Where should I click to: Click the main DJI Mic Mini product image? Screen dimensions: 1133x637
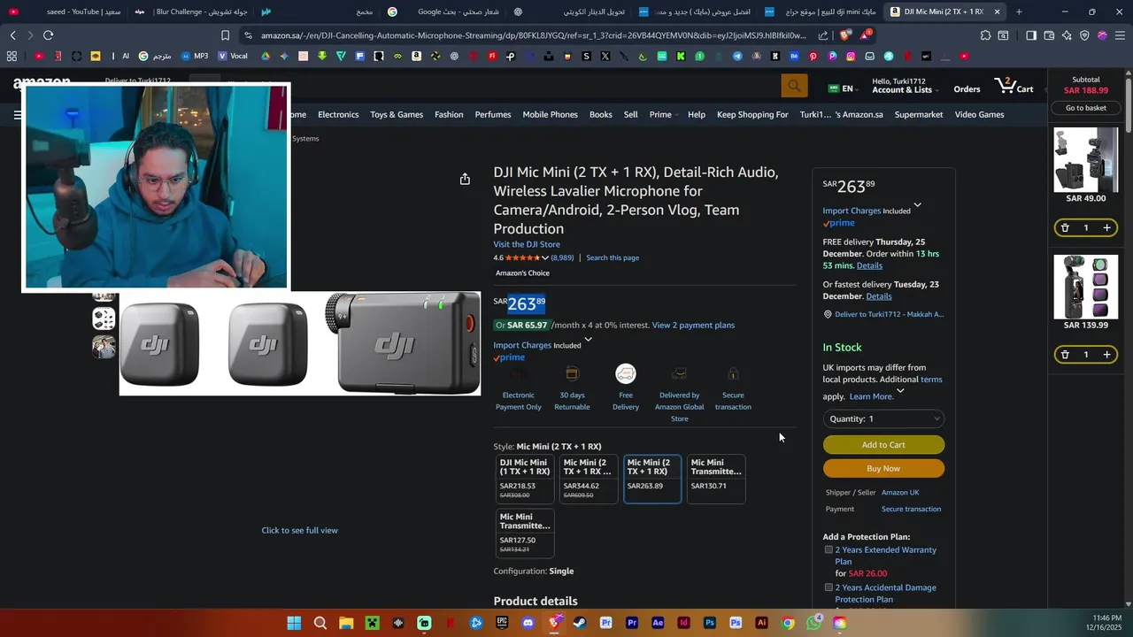(x=300, y=343)
